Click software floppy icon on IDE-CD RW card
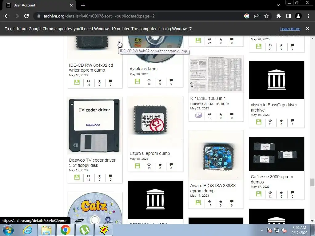This screenshot has width=315, height=236. pyautogui.click(x=77, y=82)
